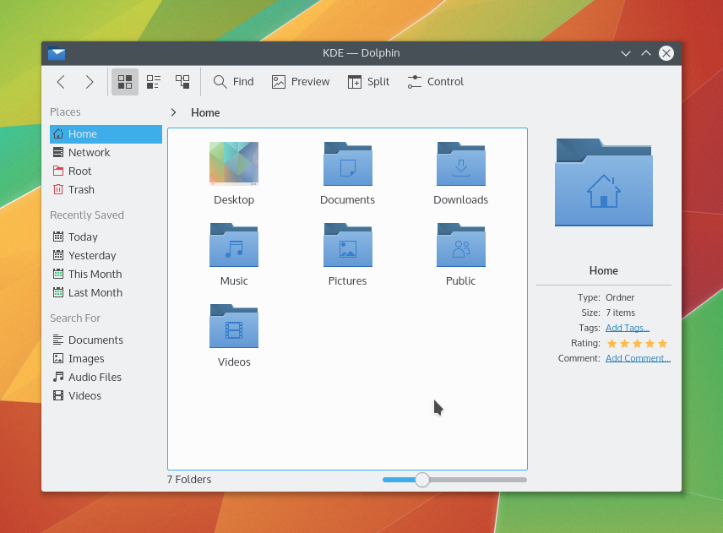Select the Desktop folder thumbnail
The height and width of the screenshot is (533, 723).
[x=234, y=165]
